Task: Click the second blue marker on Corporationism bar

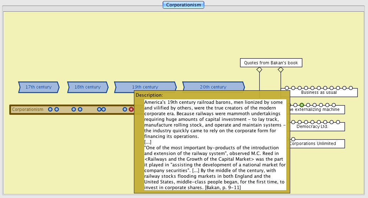Action: pyautogui.click(x=56, y=109)
